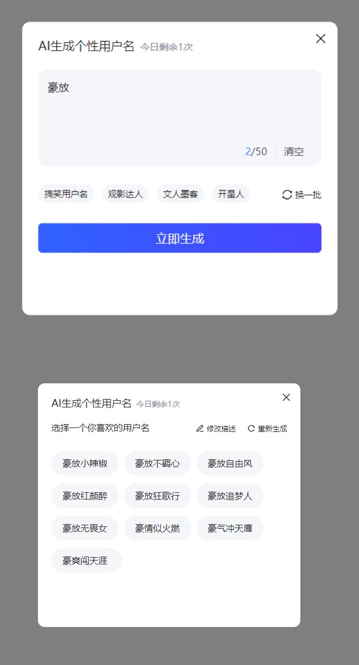Select username 豪爽闯天涯
359x665 pixels.
[87, 560]
